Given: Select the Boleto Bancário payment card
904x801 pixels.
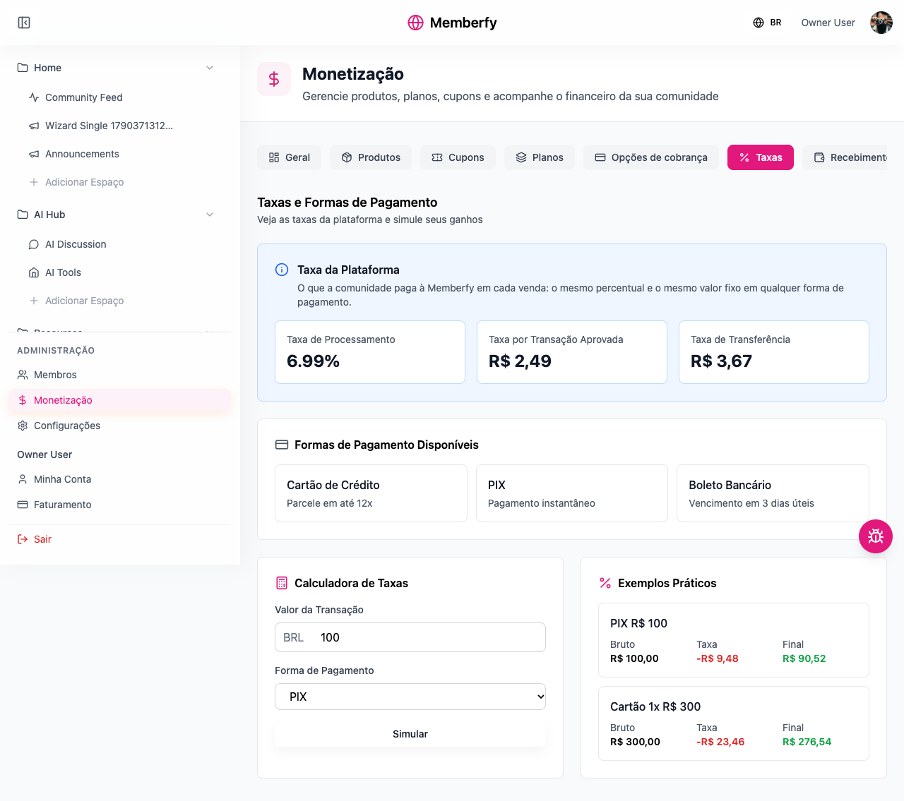Looking at the screenshot, I should (773, 493).
